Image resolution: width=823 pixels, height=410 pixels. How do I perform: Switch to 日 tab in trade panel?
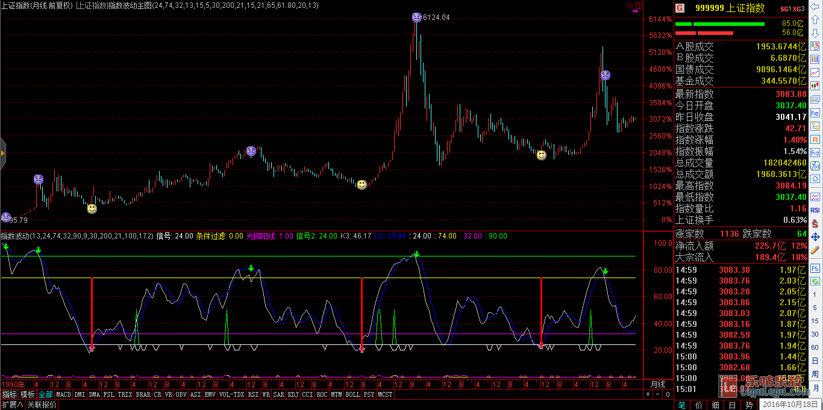point(732,405)
